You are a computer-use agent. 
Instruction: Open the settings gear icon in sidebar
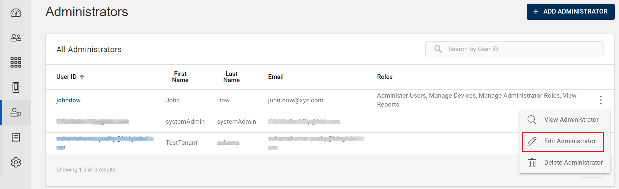coord(16,162)
